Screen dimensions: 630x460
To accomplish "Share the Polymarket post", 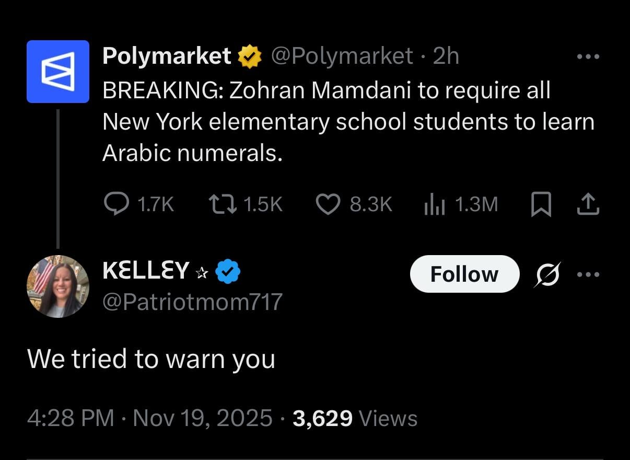I will [x=587, y=204].
